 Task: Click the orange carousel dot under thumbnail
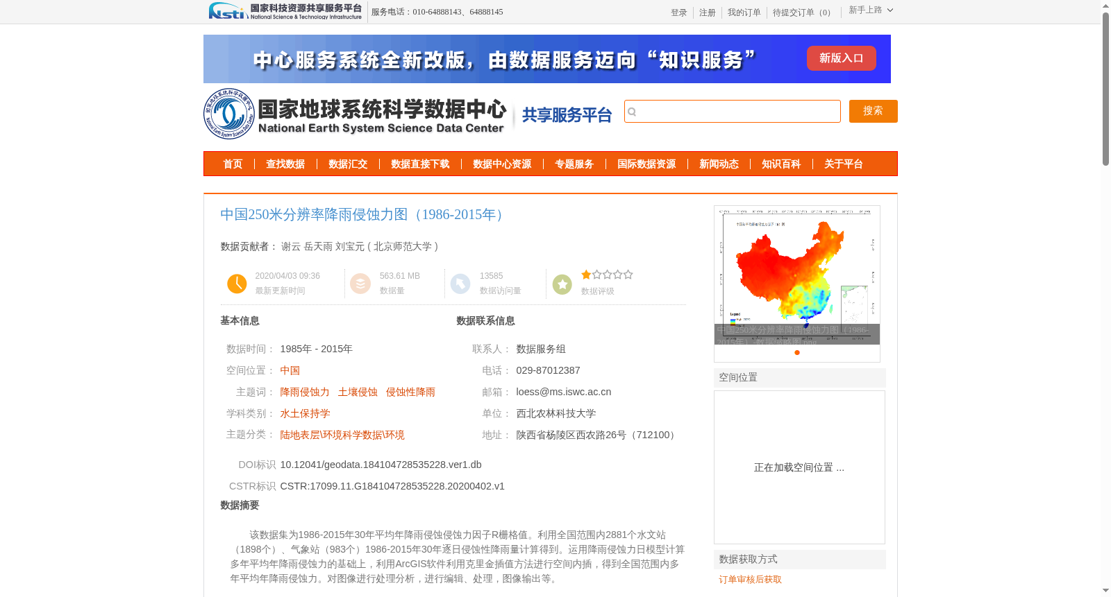[797, 352]
